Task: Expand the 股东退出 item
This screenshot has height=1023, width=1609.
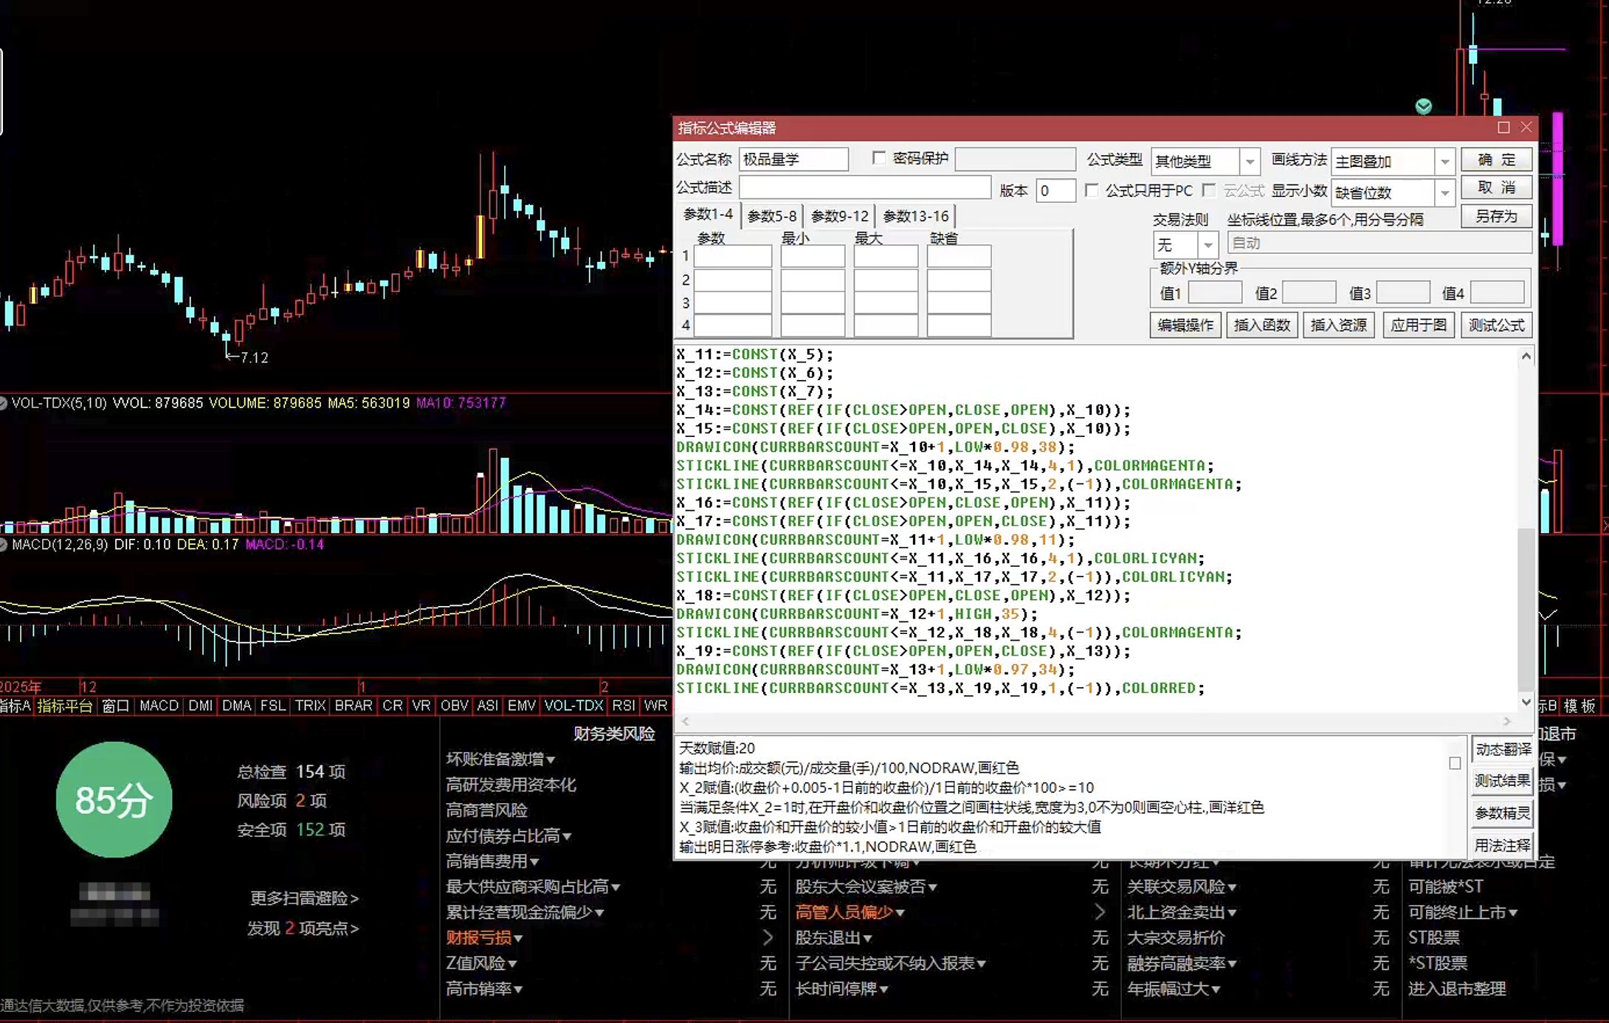Action: pos(867,939)
